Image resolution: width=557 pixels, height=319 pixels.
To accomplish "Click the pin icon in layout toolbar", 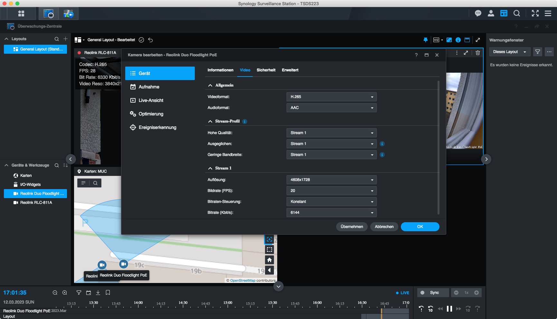I will 425,40.
